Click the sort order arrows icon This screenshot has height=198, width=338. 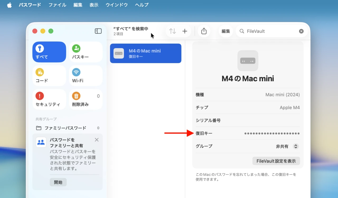172,31
